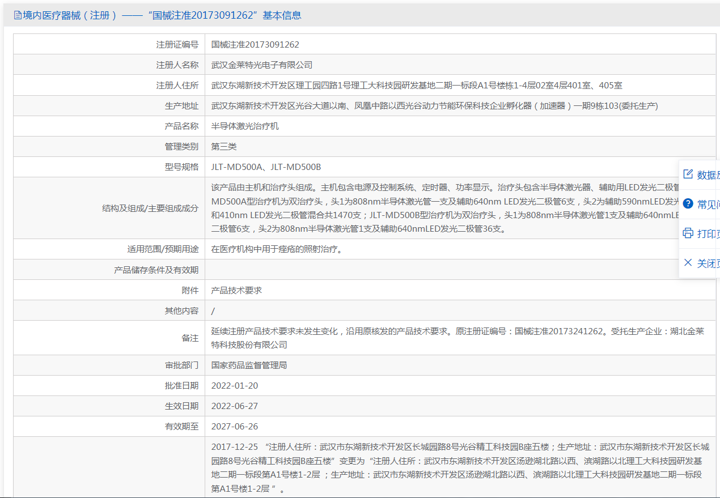Click the 备注 label
This screenshot has height=498, width=720.
[x=190, y=338]
